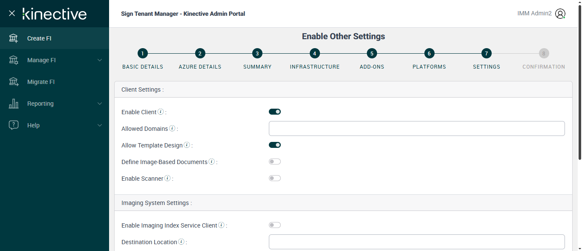This screenshot has width=582, height=251.
Task: Open the IMM Admin2 user profile icon
Action: tap(561, 14)
